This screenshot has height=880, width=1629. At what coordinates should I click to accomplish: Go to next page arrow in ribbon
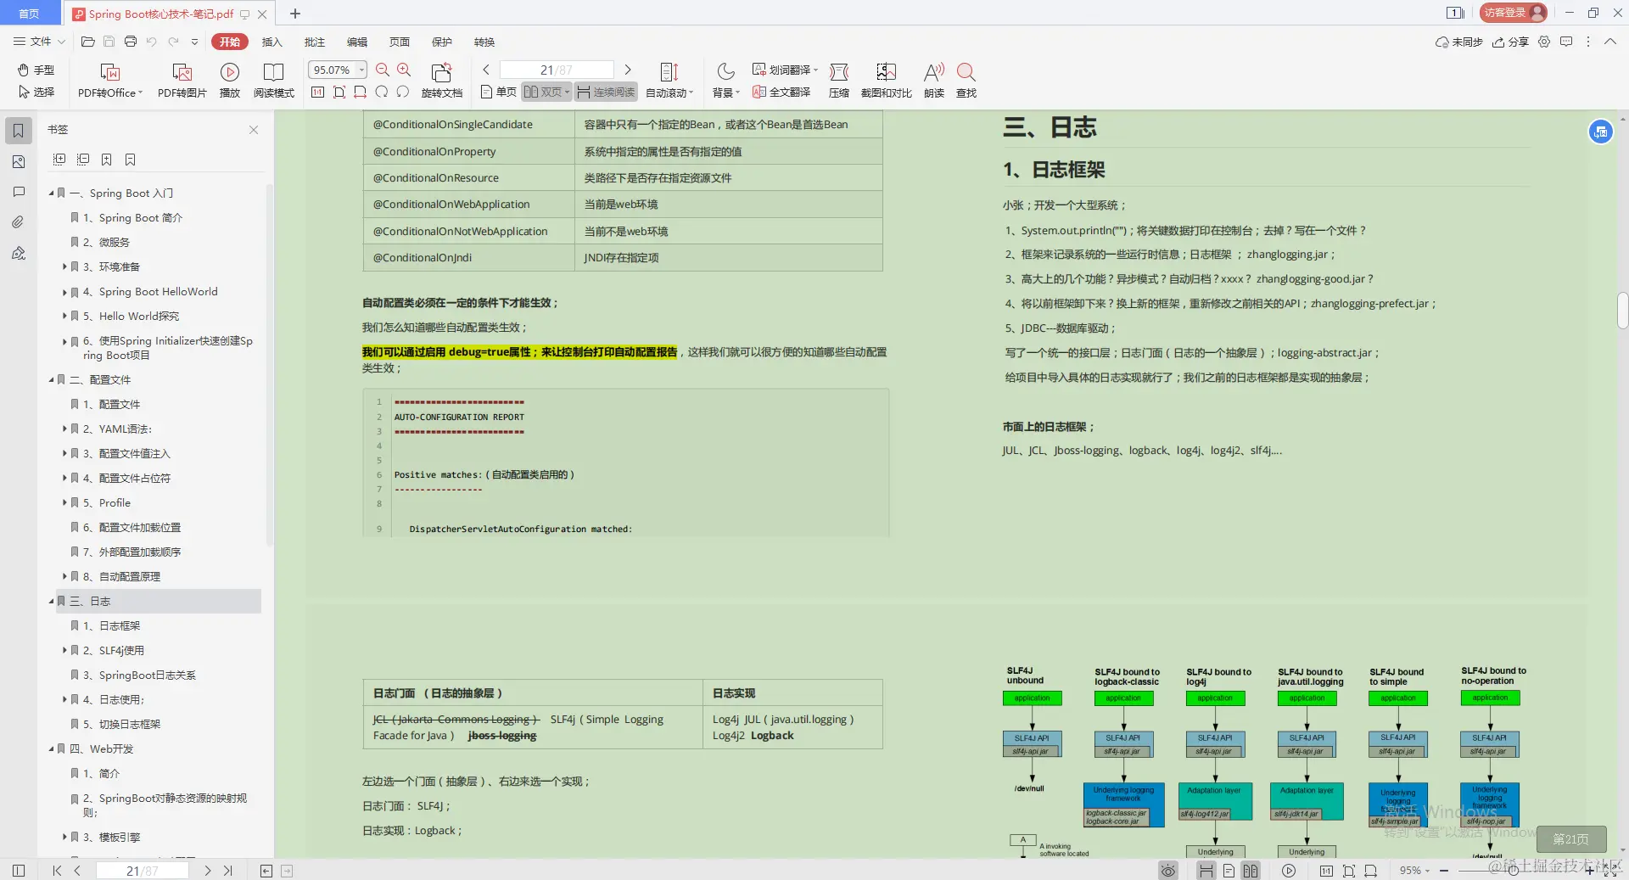pyautogui.click(x=628, y=70)
